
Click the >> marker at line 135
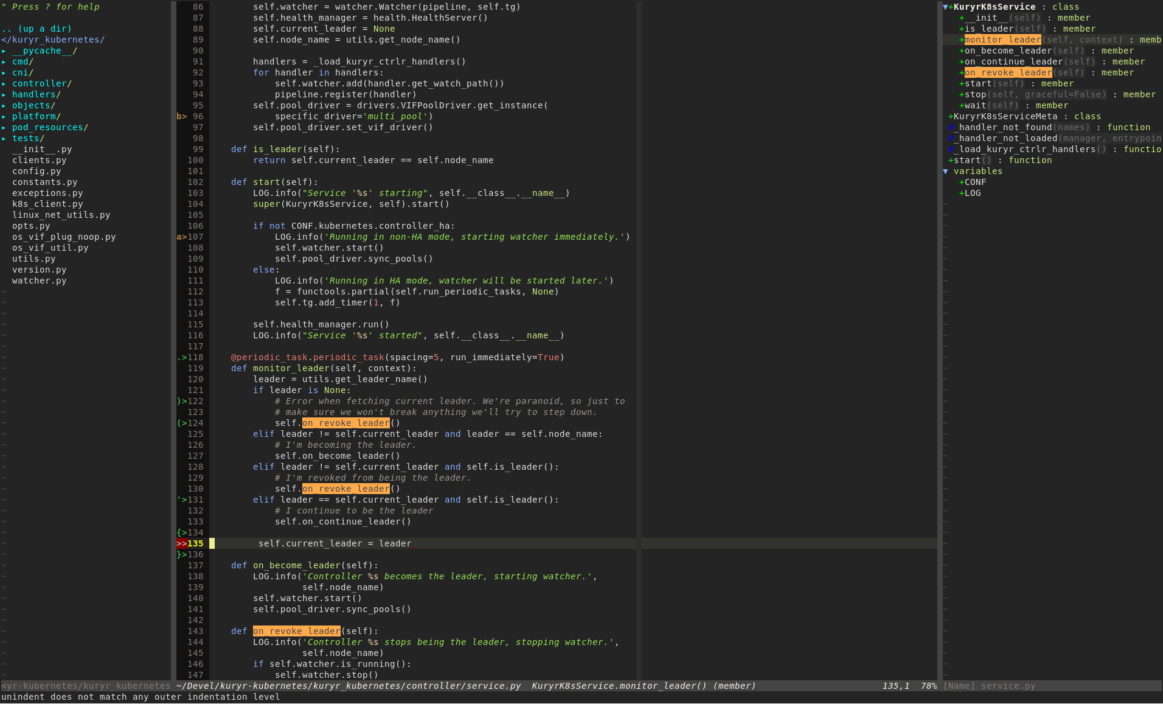point(181,543)
